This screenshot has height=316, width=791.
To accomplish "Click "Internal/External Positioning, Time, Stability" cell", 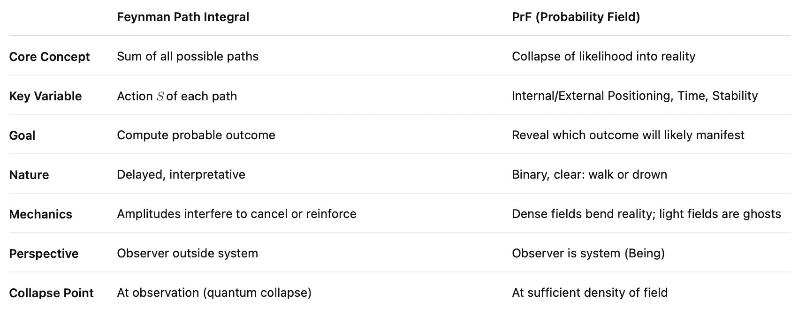I will 634,96.
